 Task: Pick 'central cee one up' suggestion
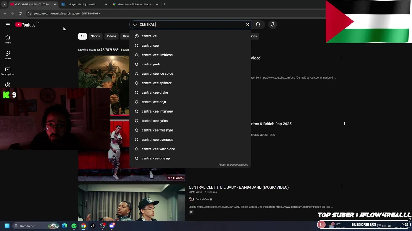click(190, 158)
